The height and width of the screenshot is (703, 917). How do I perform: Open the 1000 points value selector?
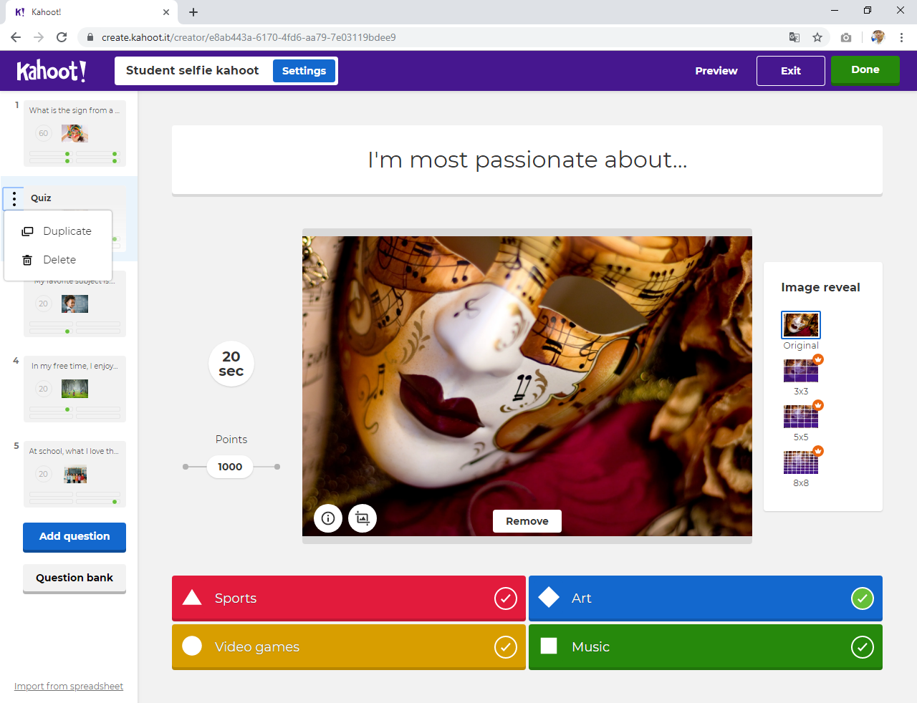(230, 467)
